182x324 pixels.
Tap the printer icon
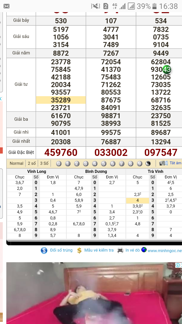(120, 250)
